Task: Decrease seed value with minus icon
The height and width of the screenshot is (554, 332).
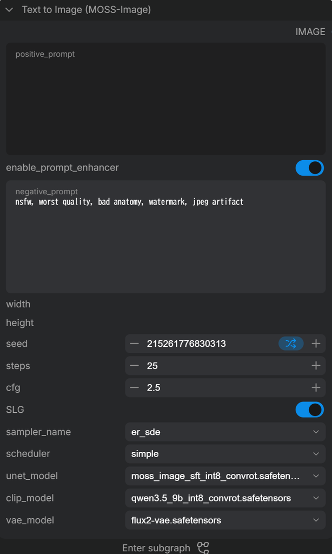Action: coord(134,344)
